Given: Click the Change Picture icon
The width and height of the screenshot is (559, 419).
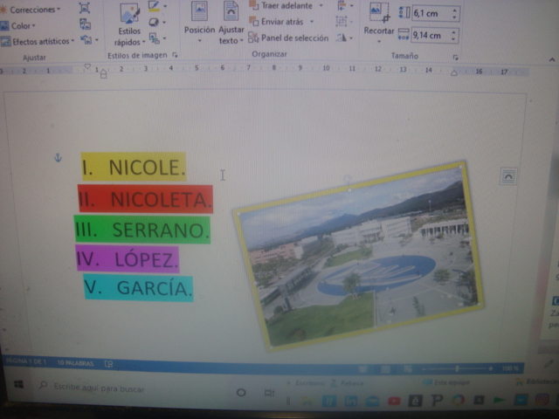Looking at the screenshot, I should click(85, 24).
